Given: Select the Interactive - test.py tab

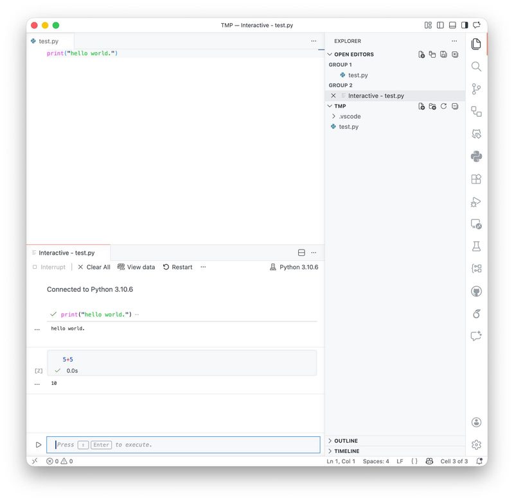Looking at the screenshot, I should 67,253.
